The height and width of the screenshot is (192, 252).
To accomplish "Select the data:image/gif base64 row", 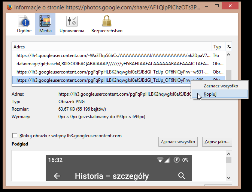I will click(x=112, y=63).
